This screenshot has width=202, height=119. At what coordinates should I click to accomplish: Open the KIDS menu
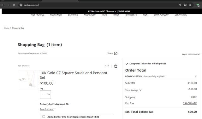pos(145,15)
